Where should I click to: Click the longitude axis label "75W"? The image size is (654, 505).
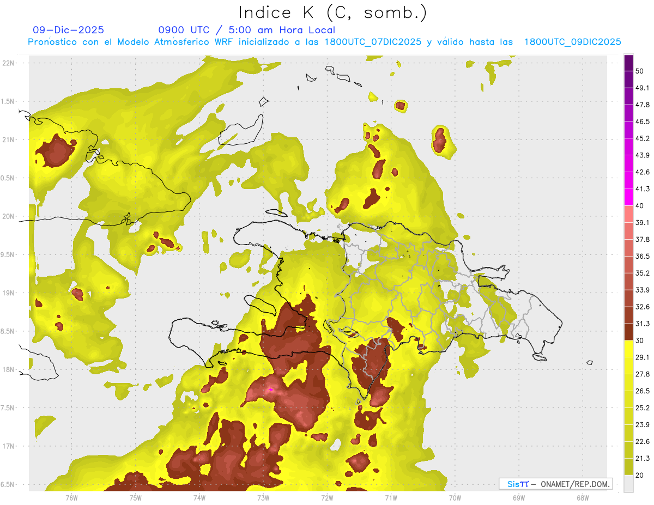coord(136,498)
